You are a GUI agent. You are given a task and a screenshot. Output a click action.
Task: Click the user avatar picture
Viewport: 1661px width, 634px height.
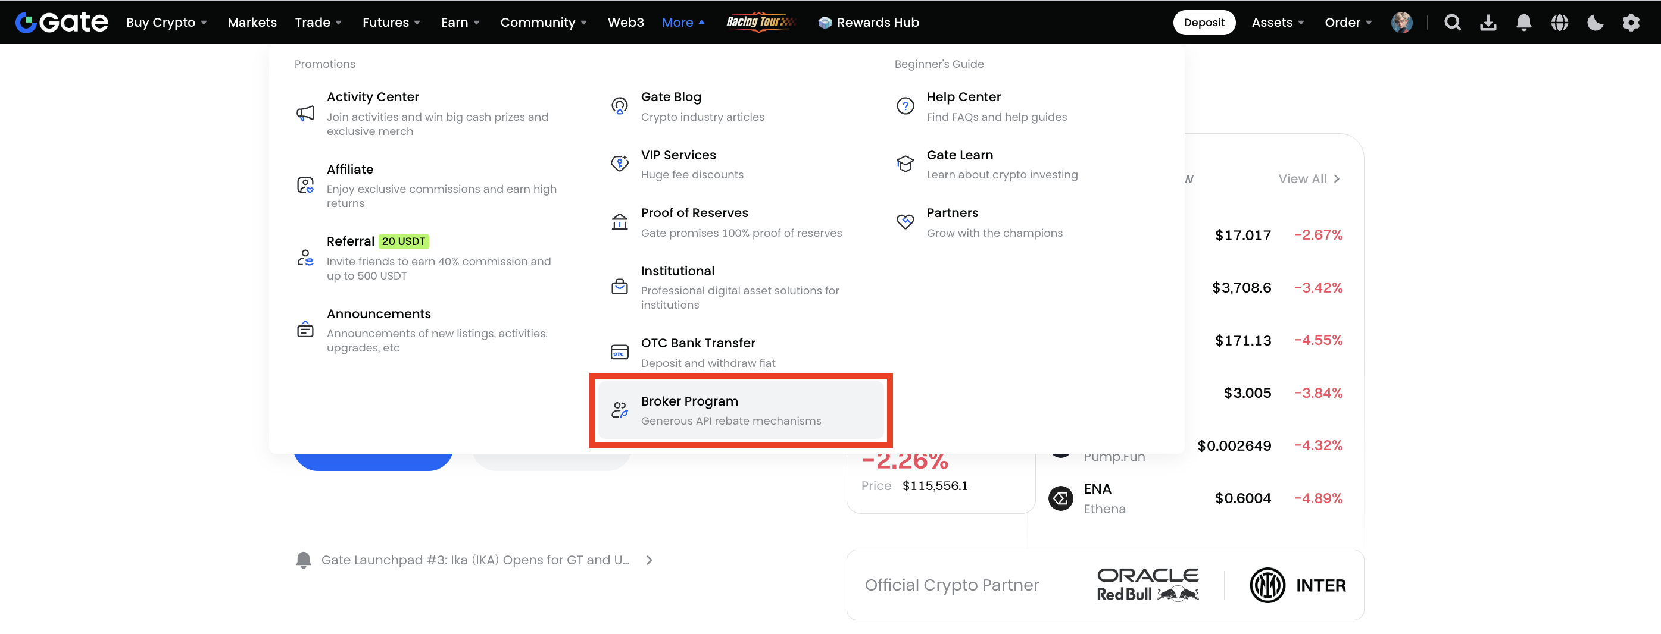pos(1401,23)
